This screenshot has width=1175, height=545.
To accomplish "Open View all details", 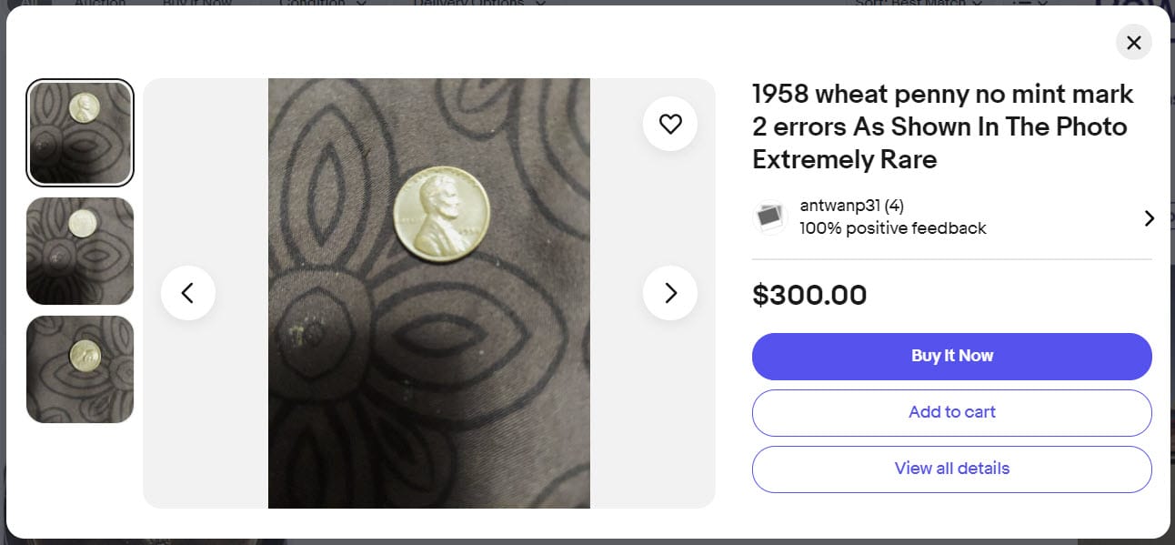I will [x=951, y=469].
